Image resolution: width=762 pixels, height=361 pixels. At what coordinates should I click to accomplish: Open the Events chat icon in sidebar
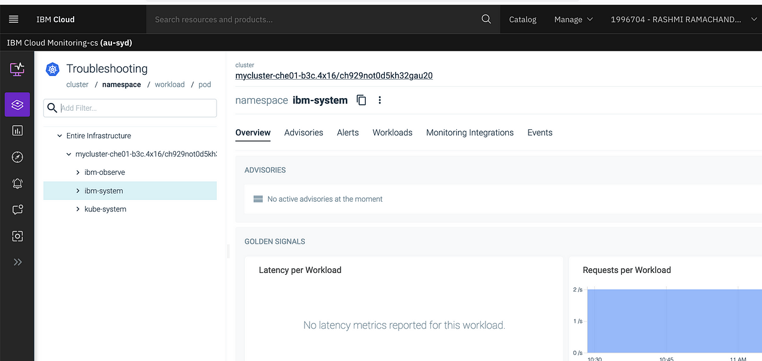[x=17, y=210]
